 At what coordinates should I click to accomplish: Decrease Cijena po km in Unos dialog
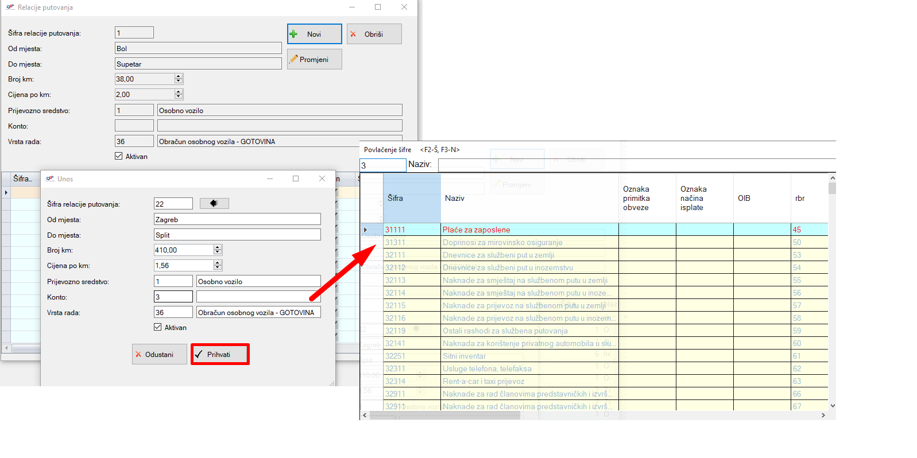(218, 268)
